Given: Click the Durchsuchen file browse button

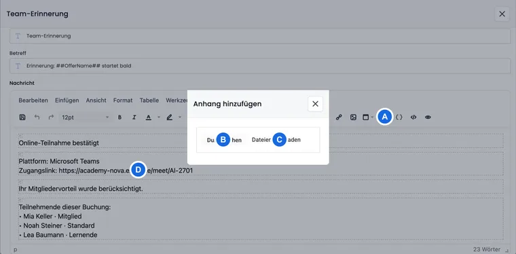Looking at the screenshot, I should click(224, 140).
